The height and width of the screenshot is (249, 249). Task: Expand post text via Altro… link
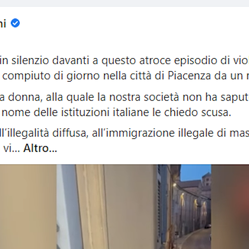tap(40, 148)
